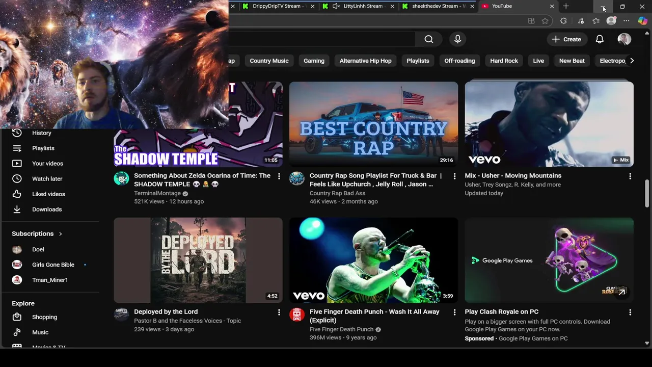The image size is (652, 367).
Task: Open options menu for Country Rap playlist video
Action: [x=454, y=176]
